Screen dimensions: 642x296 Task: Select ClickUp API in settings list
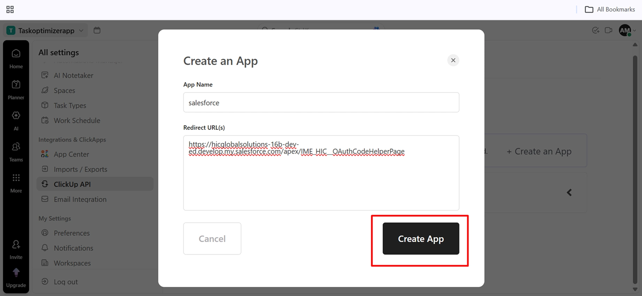point(95,184)
